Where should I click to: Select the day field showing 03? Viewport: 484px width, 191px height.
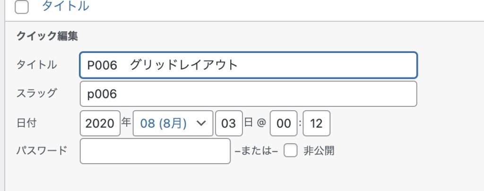click(229, 123)
